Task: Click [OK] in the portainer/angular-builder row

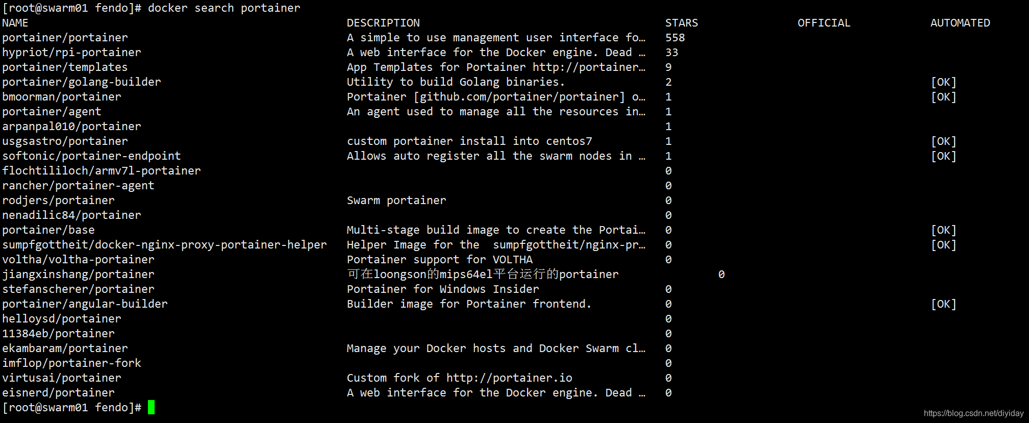Action: 944,304
